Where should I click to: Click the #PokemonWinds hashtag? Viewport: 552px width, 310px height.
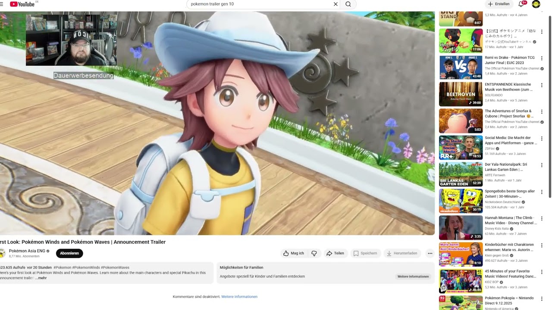click(85, 267)
